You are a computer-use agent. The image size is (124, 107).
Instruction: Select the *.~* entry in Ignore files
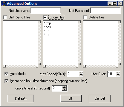(46, 31)
